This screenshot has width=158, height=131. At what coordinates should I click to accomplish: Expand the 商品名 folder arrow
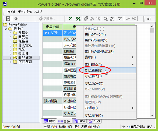(x=11, y=37)
